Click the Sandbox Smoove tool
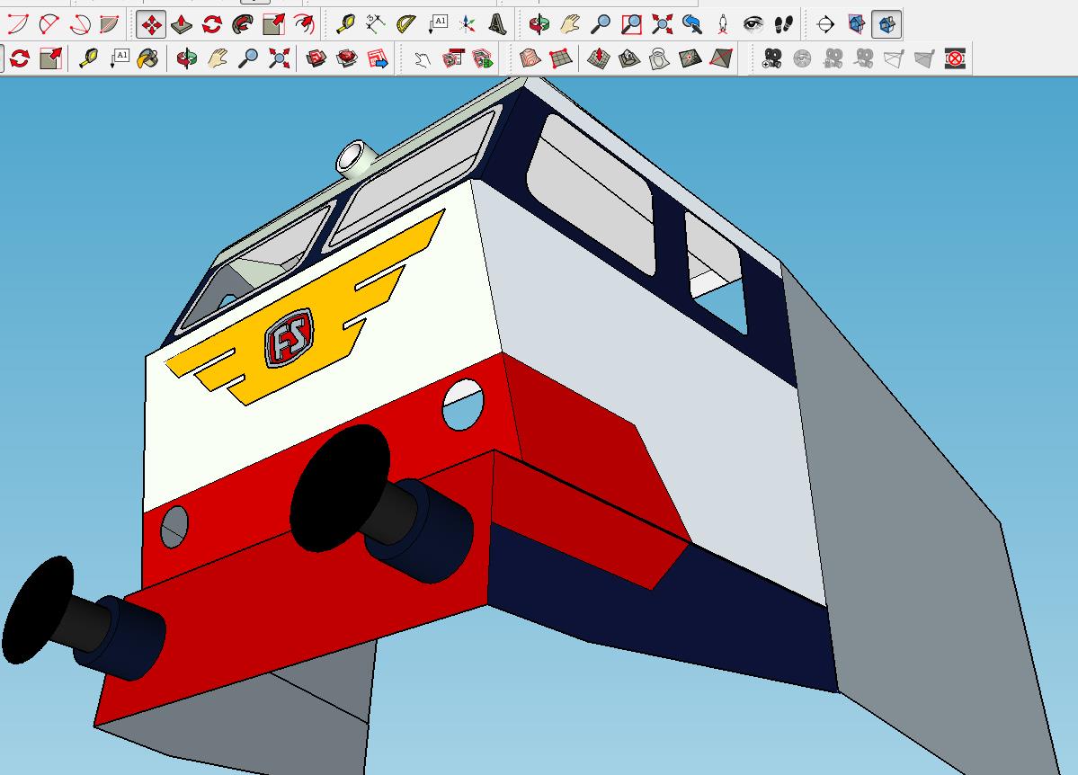Viewport: 1078px width, 775px height. [598, 59]
